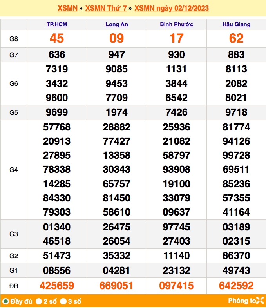Click G7 value 883
266x308 pixels.
236,54
